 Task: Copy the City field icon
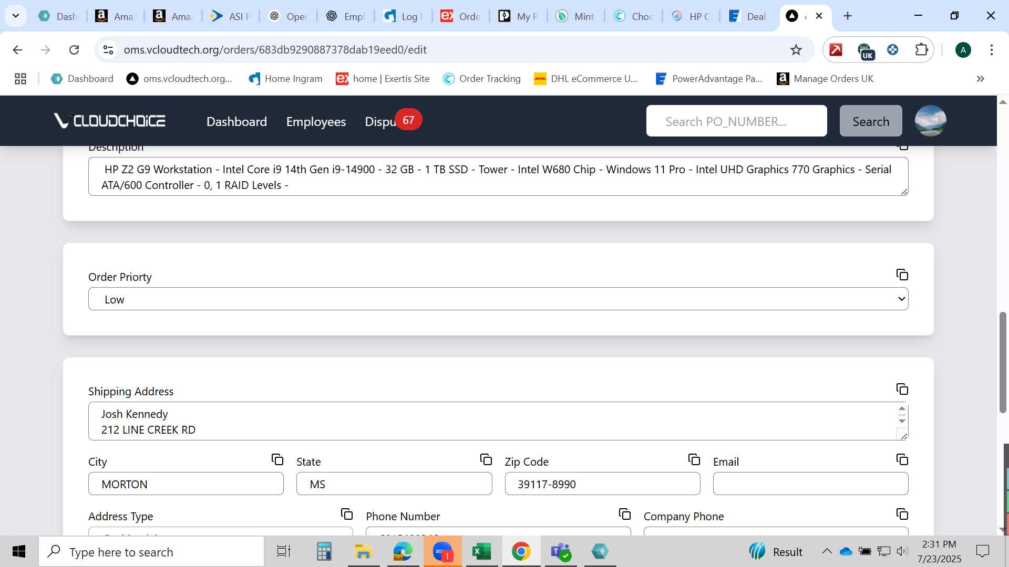pos(277,459)
